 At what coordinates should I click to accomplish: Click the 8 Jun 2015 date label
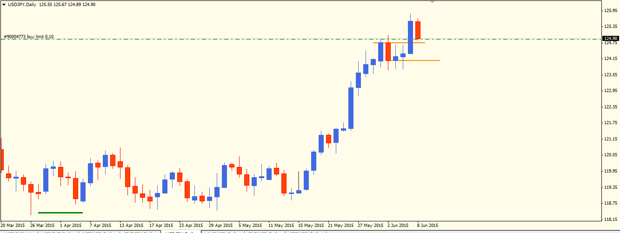pyautogui.click(x=427, y=225)
